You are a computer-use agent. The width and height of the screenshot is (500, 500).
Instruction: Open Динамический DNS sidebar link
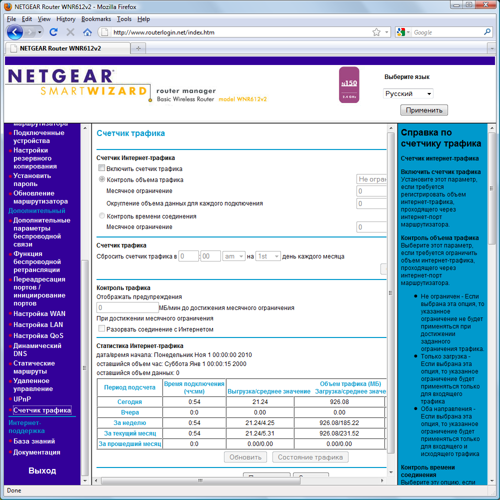tap(37, 350)
